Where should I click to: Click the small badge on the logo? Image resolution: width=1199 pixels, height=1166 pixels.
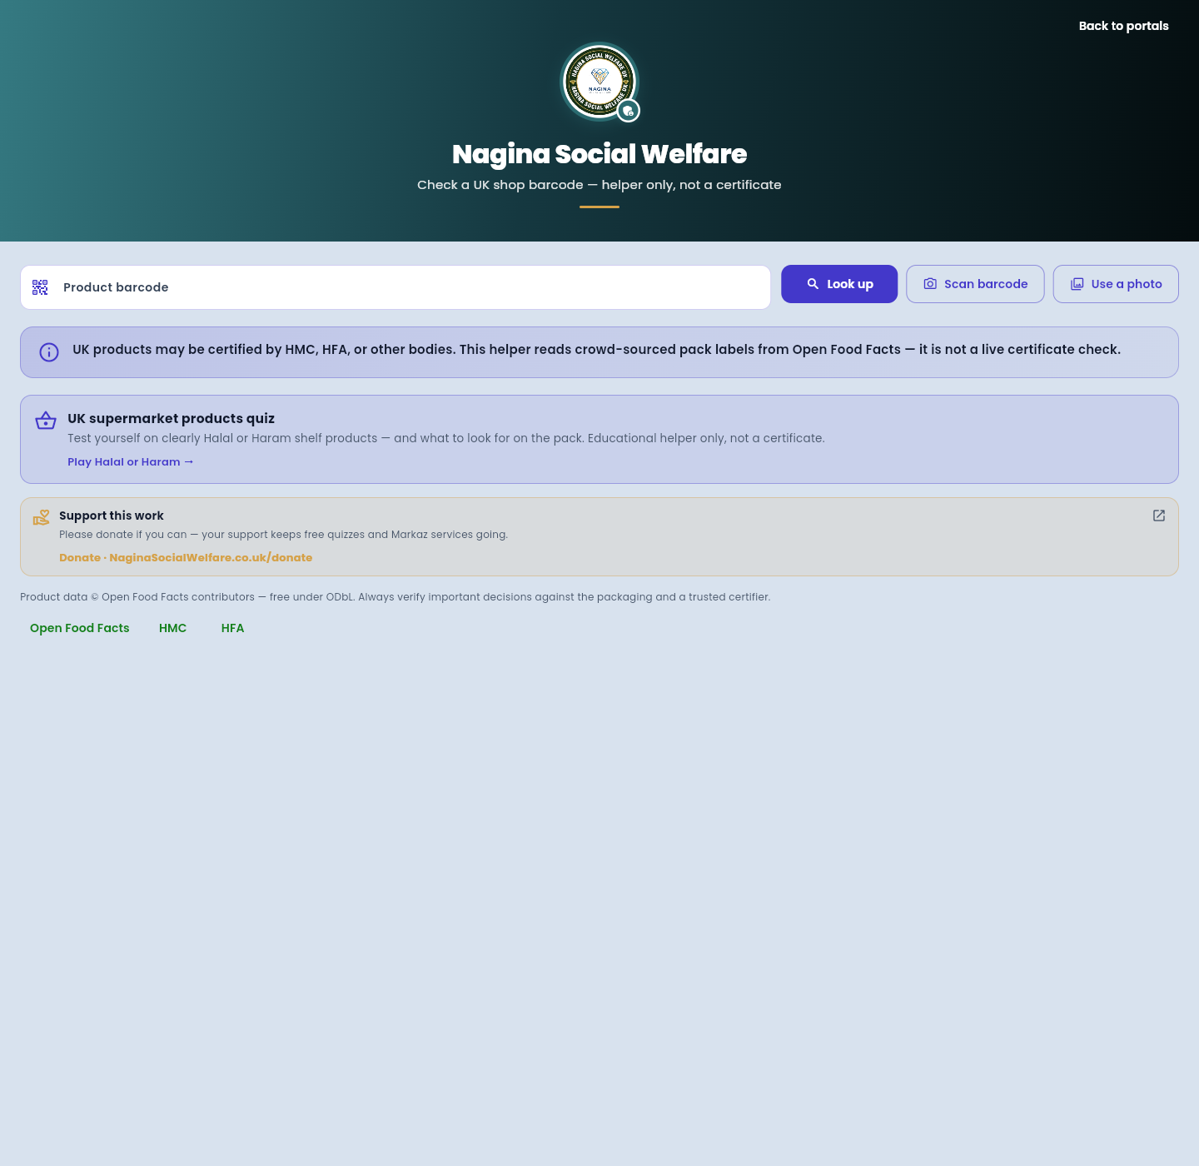click(x=629, y=111)
